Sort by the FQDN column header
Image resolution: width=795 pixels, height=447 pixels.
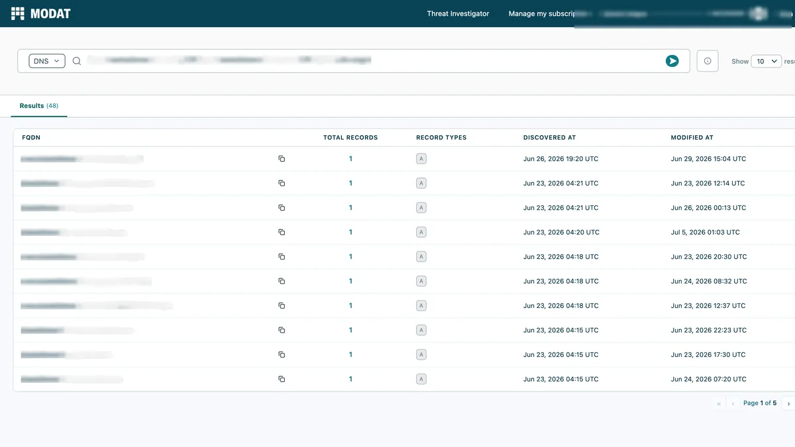tap(31, 138)
